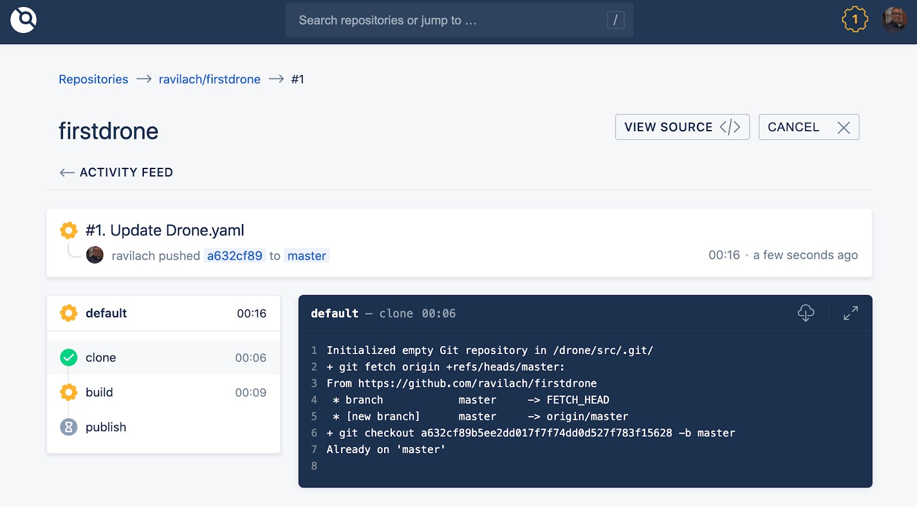The height and width of the screenshot is (507, 917).
Task: Click the back arrow beside Activity Feed
Action: tap(67, 172)
